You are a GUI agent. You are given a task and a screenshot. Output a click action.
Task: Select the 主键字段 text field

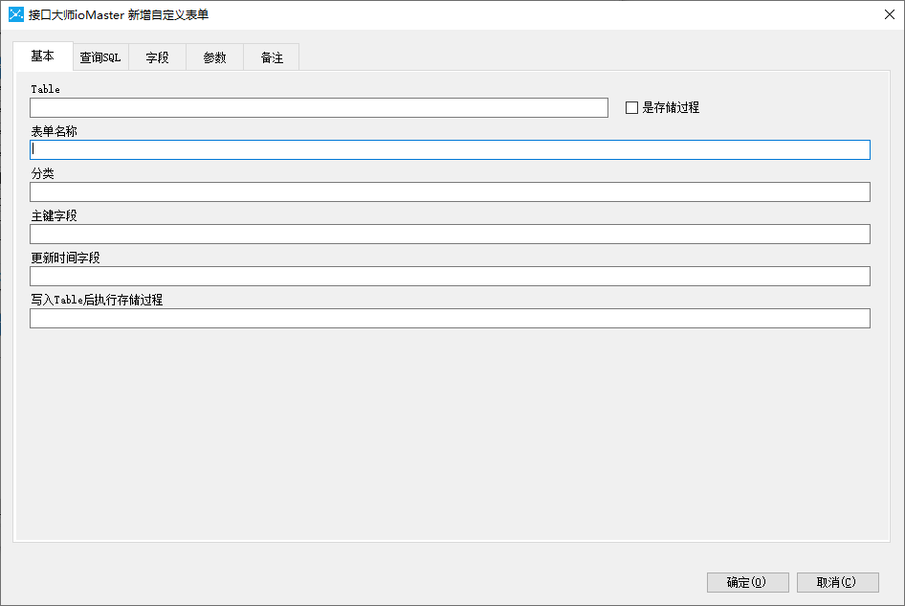[450, 234]
